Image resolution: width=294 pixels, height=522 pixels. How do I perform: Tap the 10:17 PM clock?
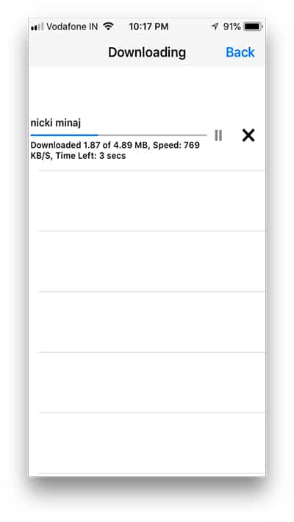point(148,26)
